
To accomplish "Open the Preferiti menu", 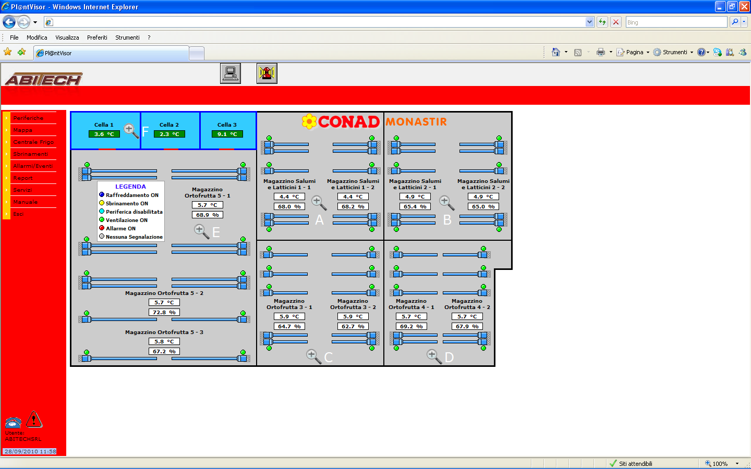I will pos(97,38).
